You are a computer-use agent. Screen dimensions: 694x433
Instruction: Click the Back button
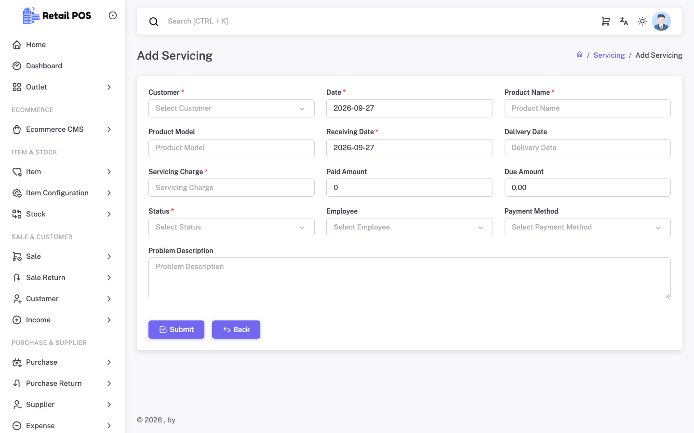pyautogui.click(x=236, y=330)
